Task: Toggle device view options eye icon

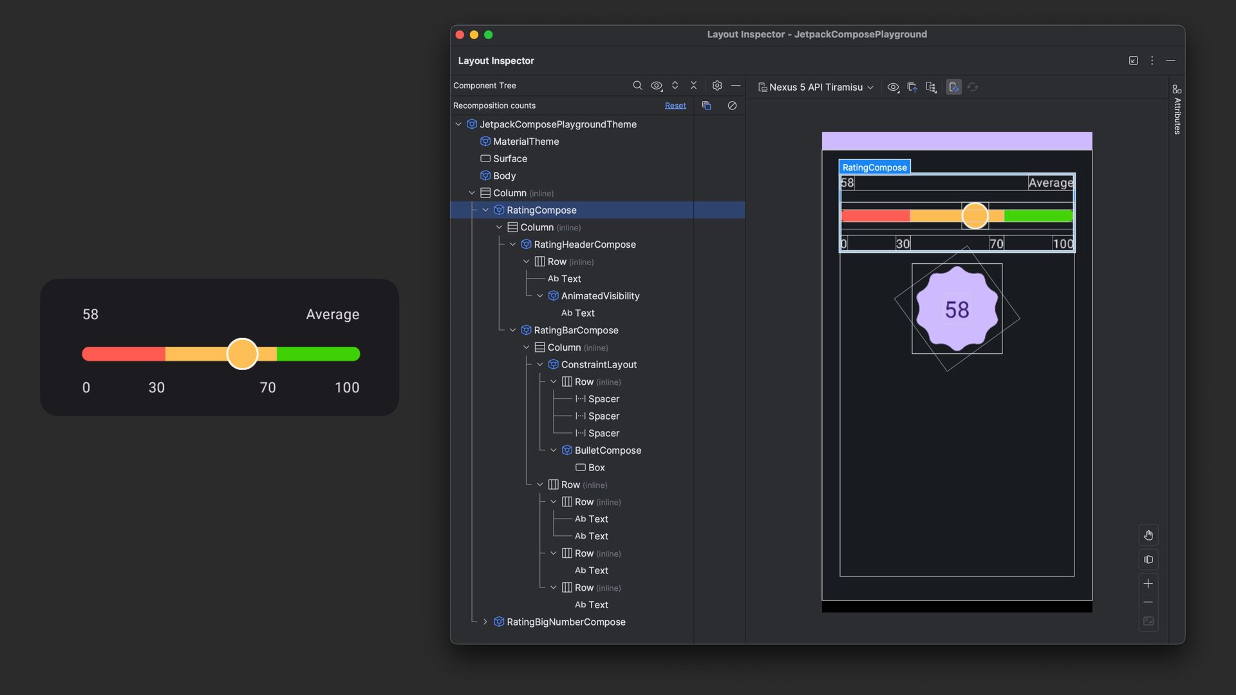Action: tap(893, 88)
